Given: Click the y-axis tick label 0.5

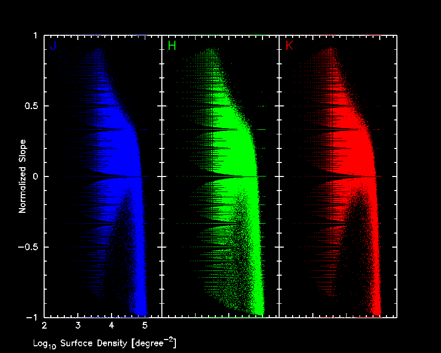Looking at the screenshot, I should coord(31,106).
